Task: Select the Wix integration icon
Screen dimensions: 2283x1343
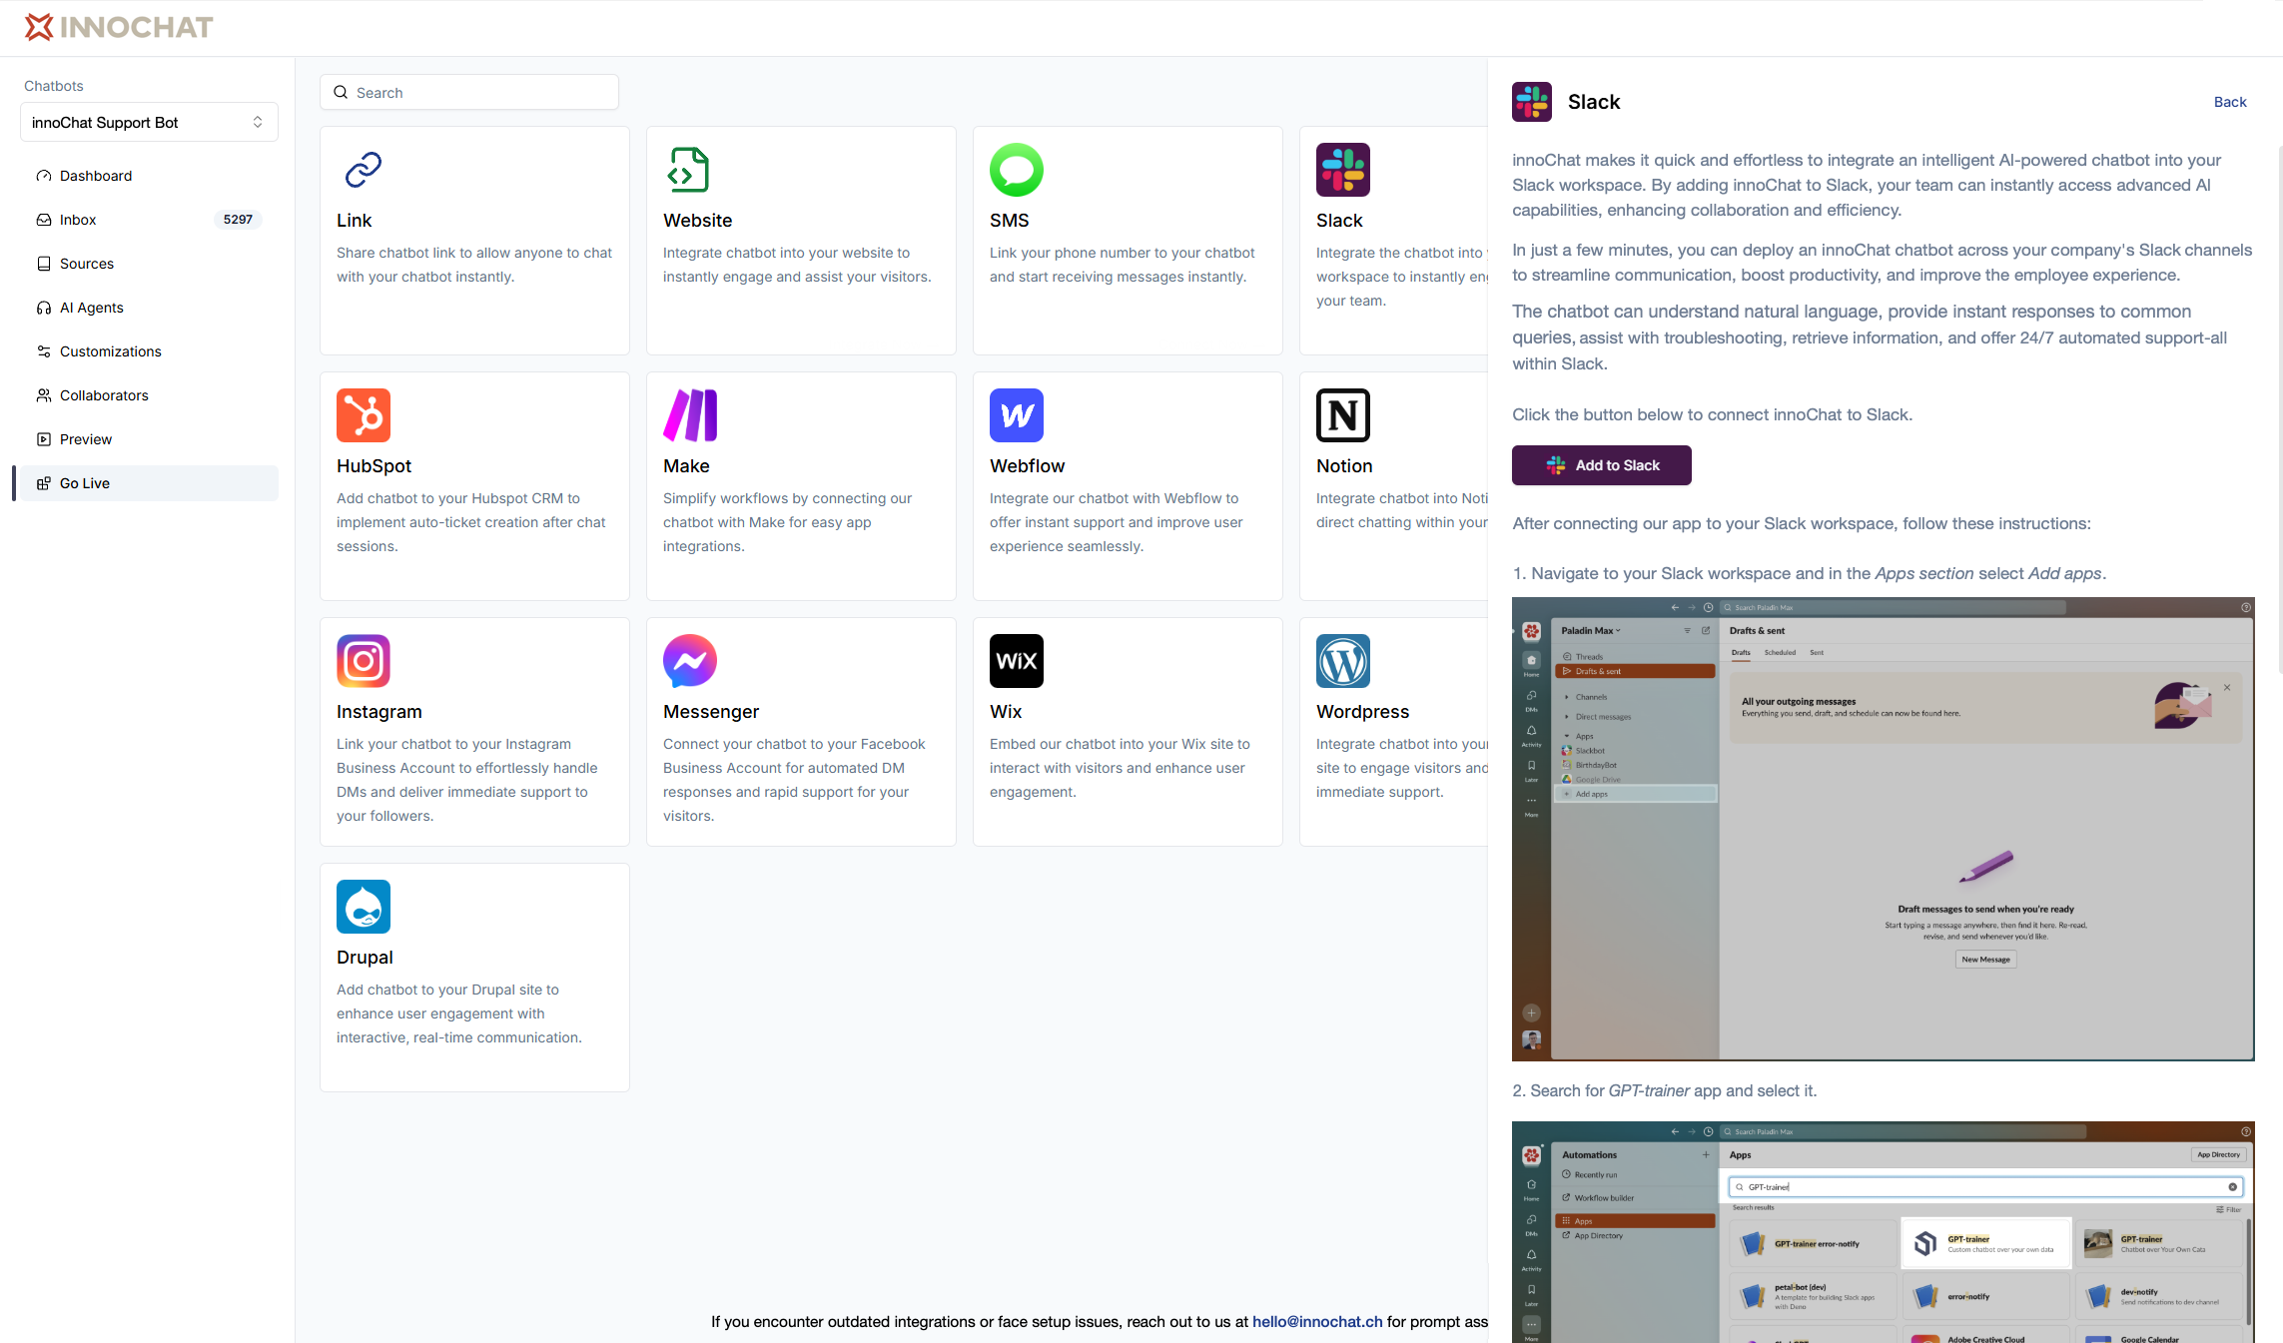Action: (x=1016, y=661)
